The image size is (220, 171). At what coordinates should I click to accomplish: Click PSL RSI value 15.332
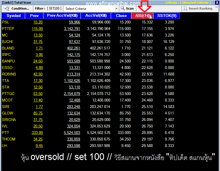tap(147, 22)
